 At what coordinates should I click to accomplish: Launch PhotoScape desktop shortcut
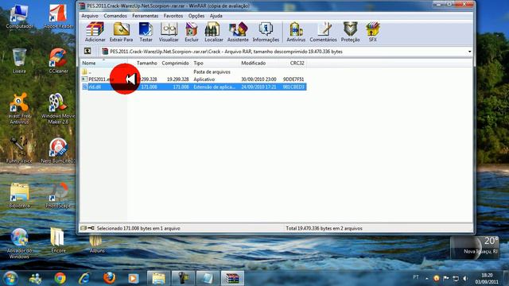58,195
